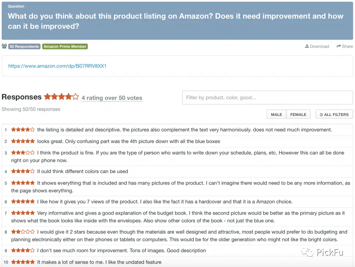Toggle the MALE filter
Image resolution: width=355 pixels, height=267 pixels.
[276, 114]
